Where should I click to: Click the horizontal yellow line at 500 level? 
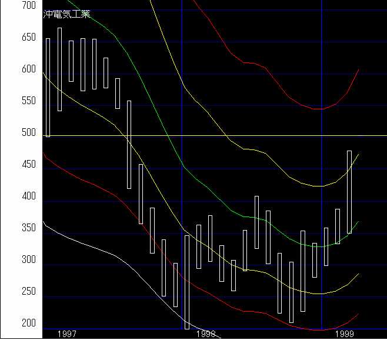click(x=235, y=135)
